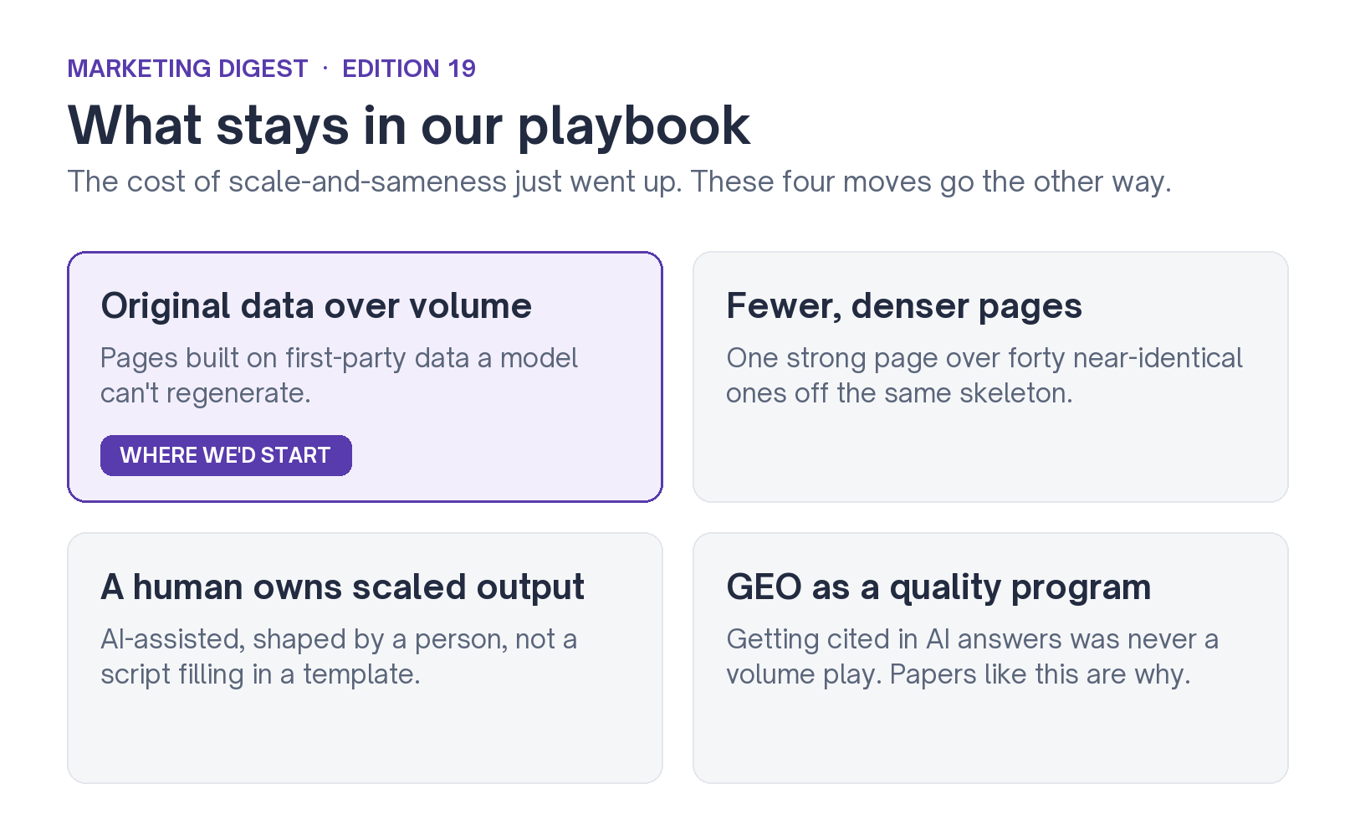Click the first-party data description text
Viewport: 1355px width, 825px height.
339,375
